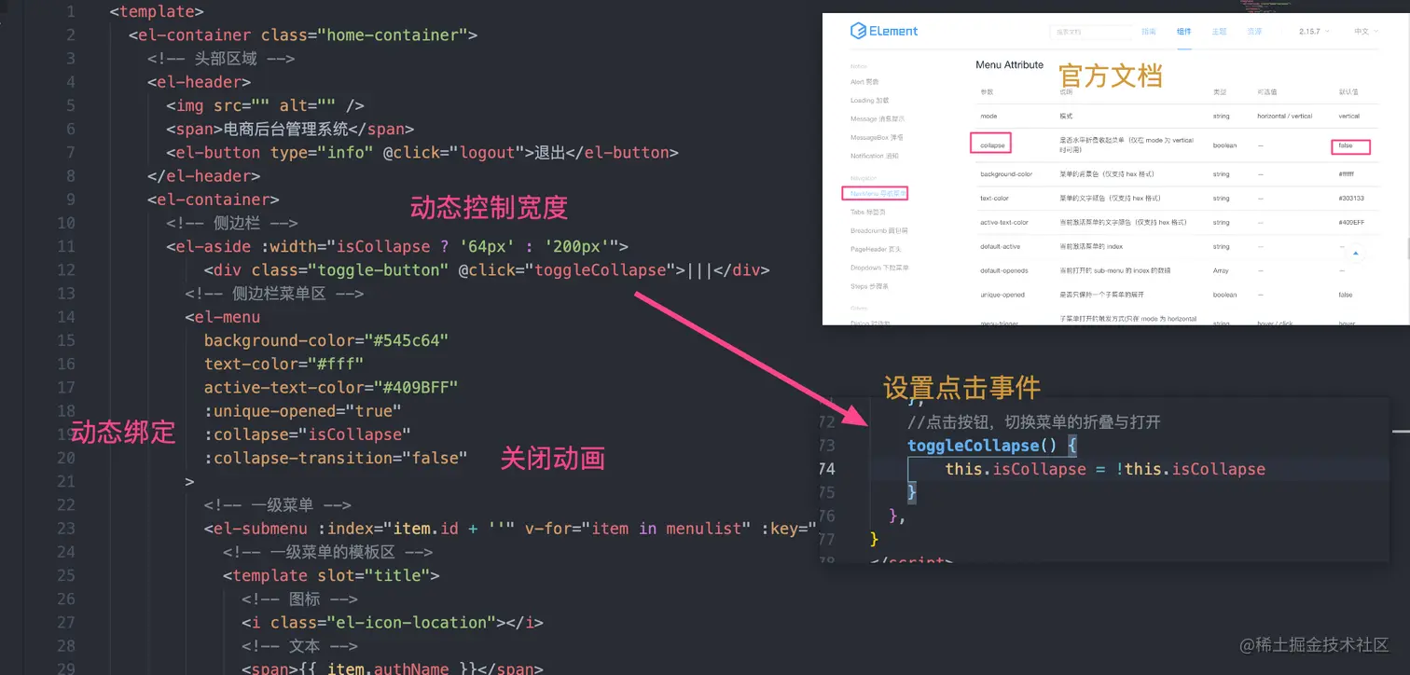Click the docs page vertical scrollbar
The width and height of the screenshot is (1410, 675).
point(1406,249)
